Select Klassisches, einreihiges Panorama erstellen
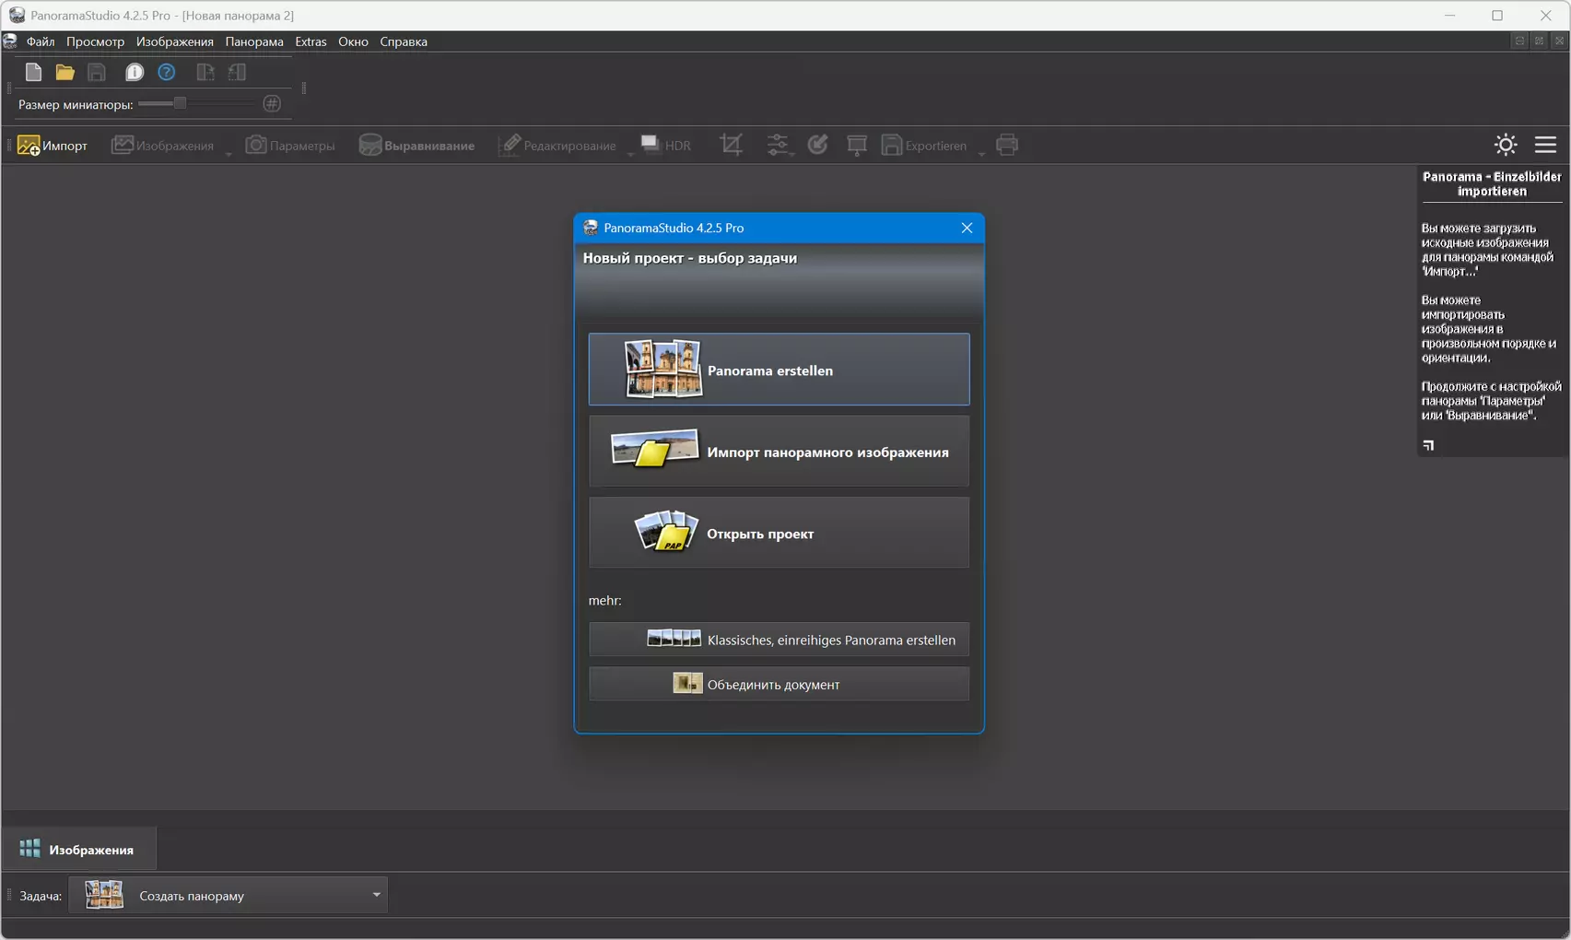1571x940 pixels. coord(779,640)
